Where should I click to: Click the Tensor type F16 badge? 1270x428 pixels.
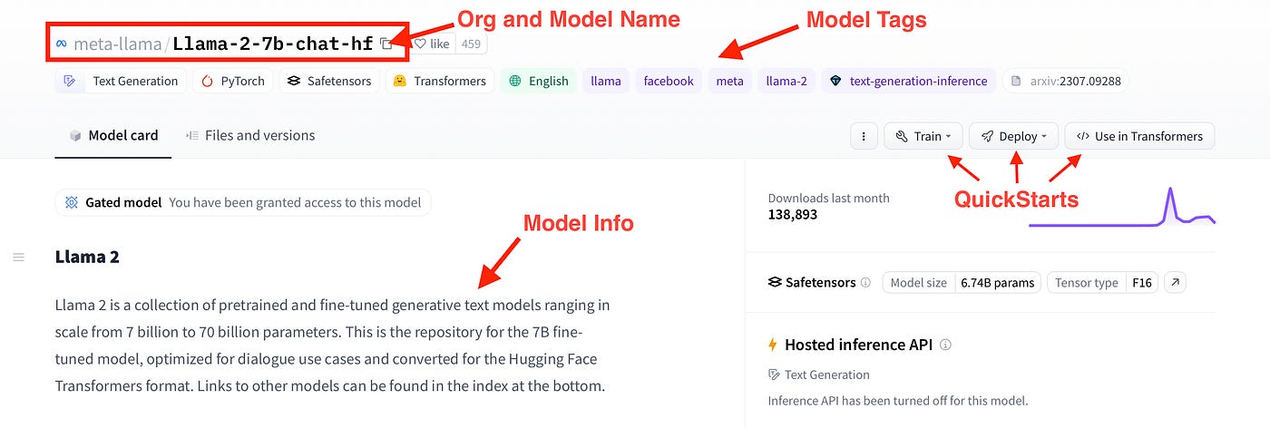1102,282
